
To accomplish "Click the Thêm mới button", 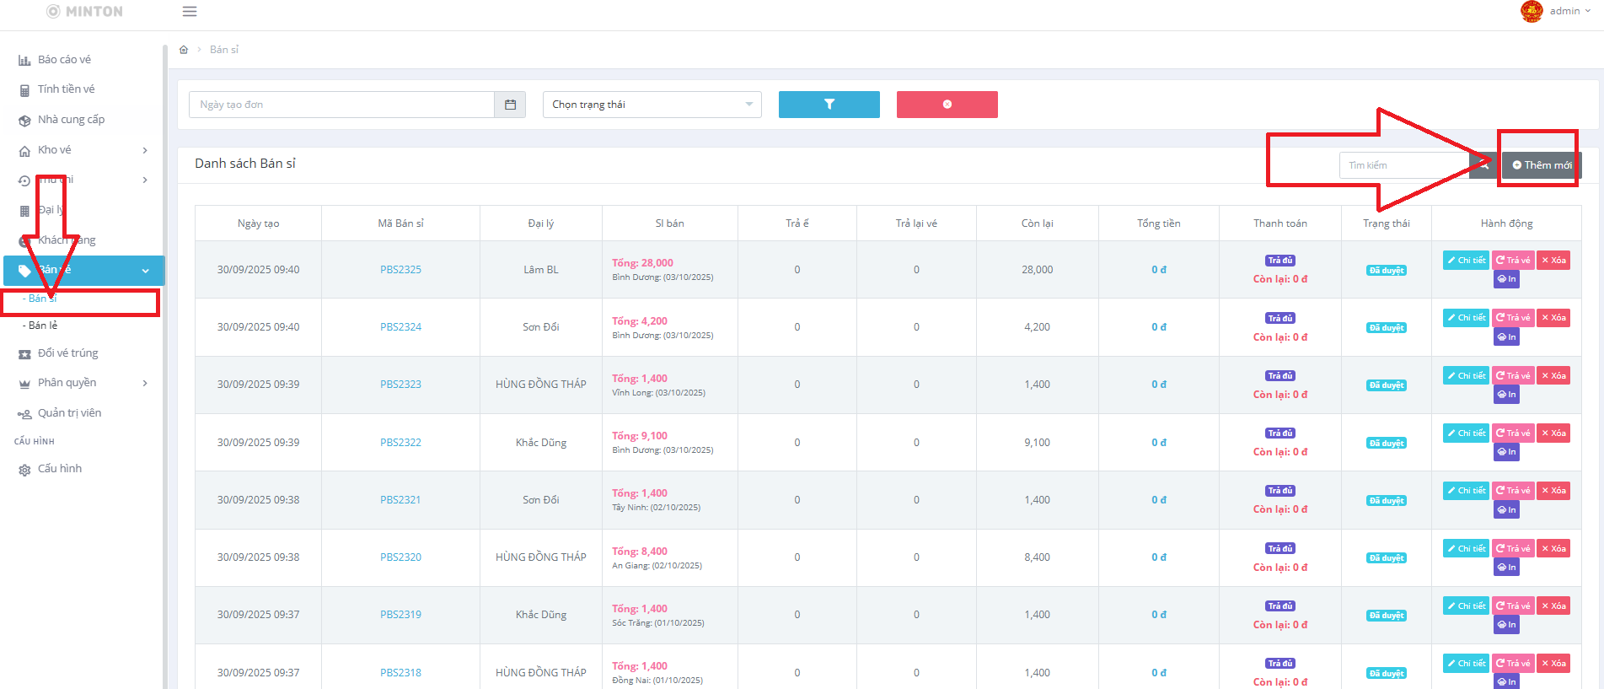I will (1542, 165).
